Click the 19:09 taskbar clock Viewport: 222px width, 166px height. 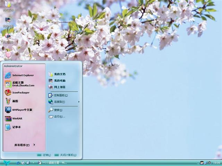point(216,163)
